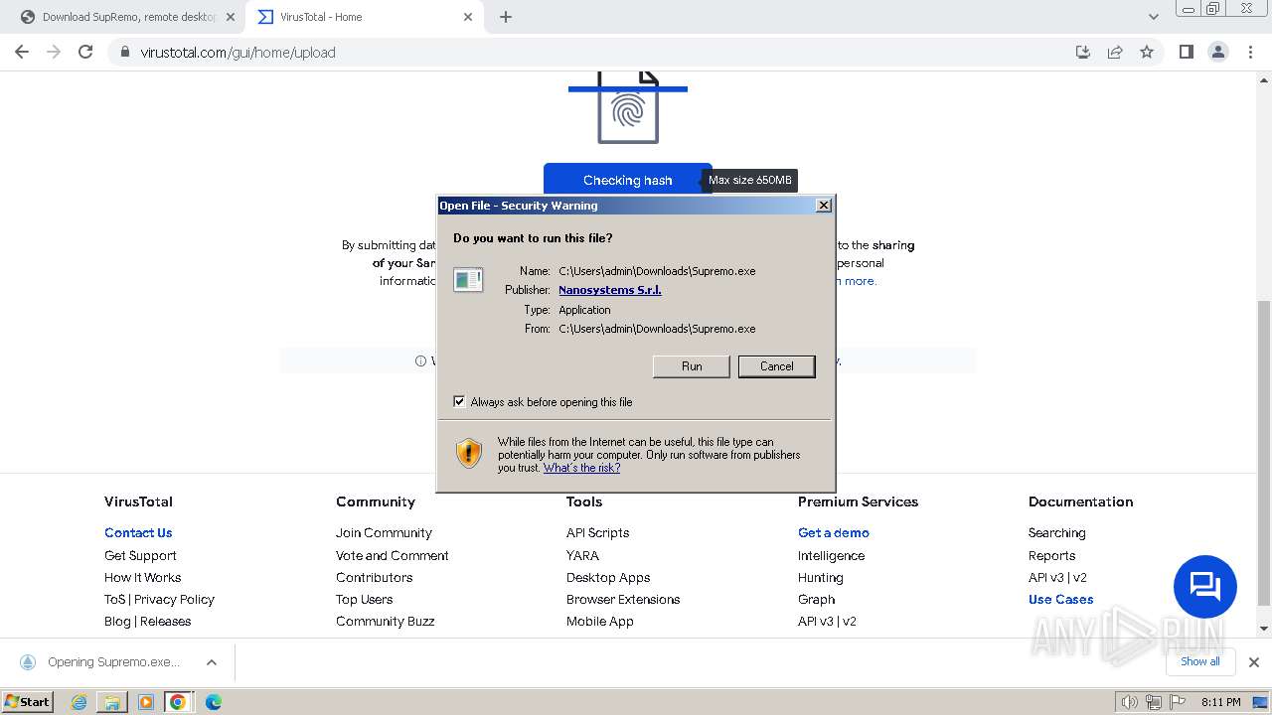Open a new browser tab
Image resolution: width=1272 pixels, height=715 pixels.
[x=506, y=17]
